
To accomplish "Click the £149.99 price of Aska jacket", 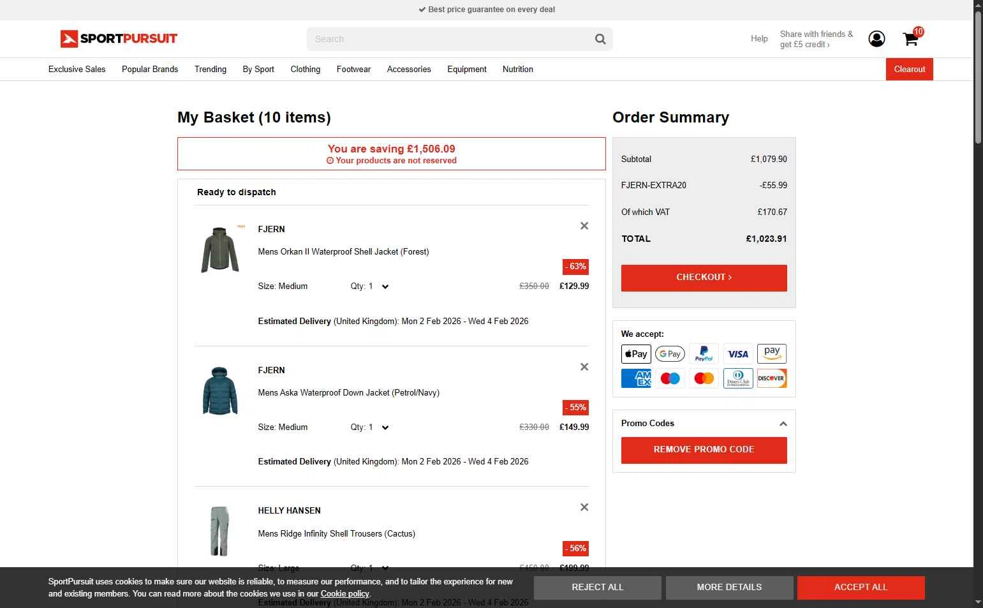I will pyautogui.click(x=574, y=427).
